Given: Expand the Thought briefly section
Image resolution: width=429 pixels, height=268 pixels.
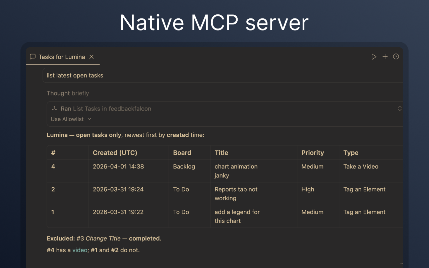Looking at the screenshot, I should point(68,93).
